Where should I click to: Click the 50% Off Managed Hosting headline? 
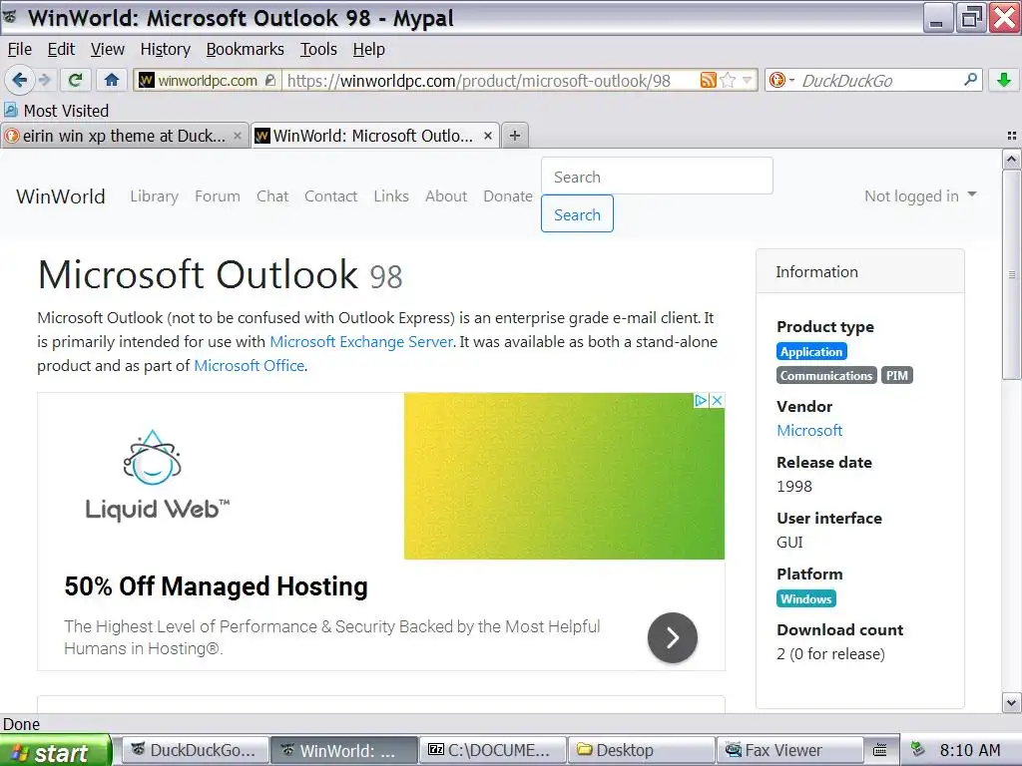(x=216, y=586)
